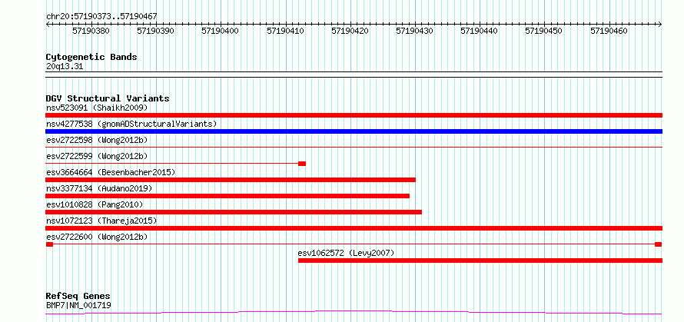The width and height of the screenshot is (684, 322).
Task: Click the right end block of esv2722600
Action: pos(659,244)
